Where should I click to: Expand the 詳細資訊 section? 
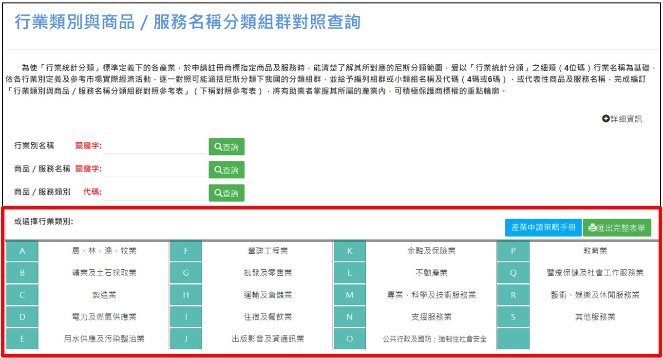tap(622, 119)
